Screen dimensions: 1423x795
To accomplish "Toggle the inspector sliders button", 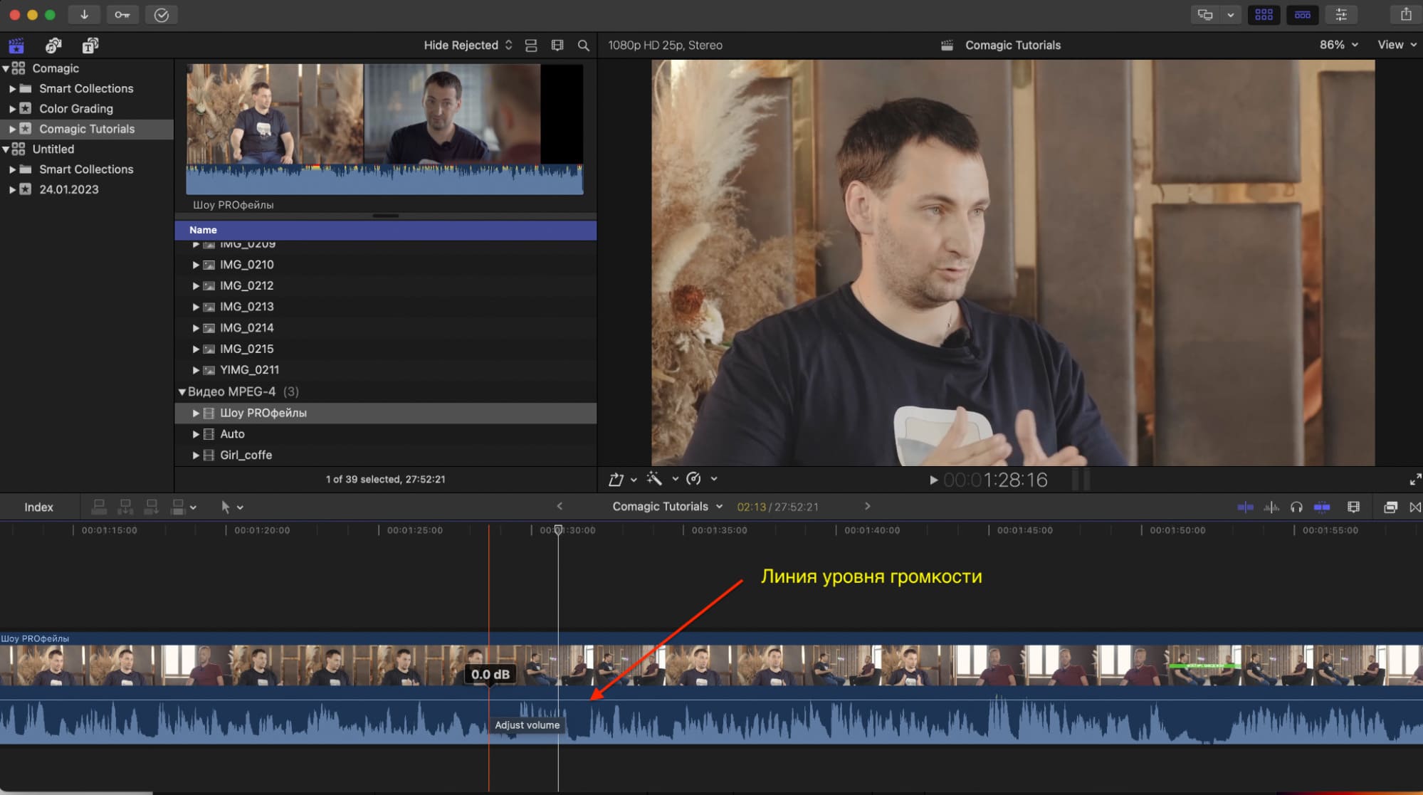I will pos(1341,14).
